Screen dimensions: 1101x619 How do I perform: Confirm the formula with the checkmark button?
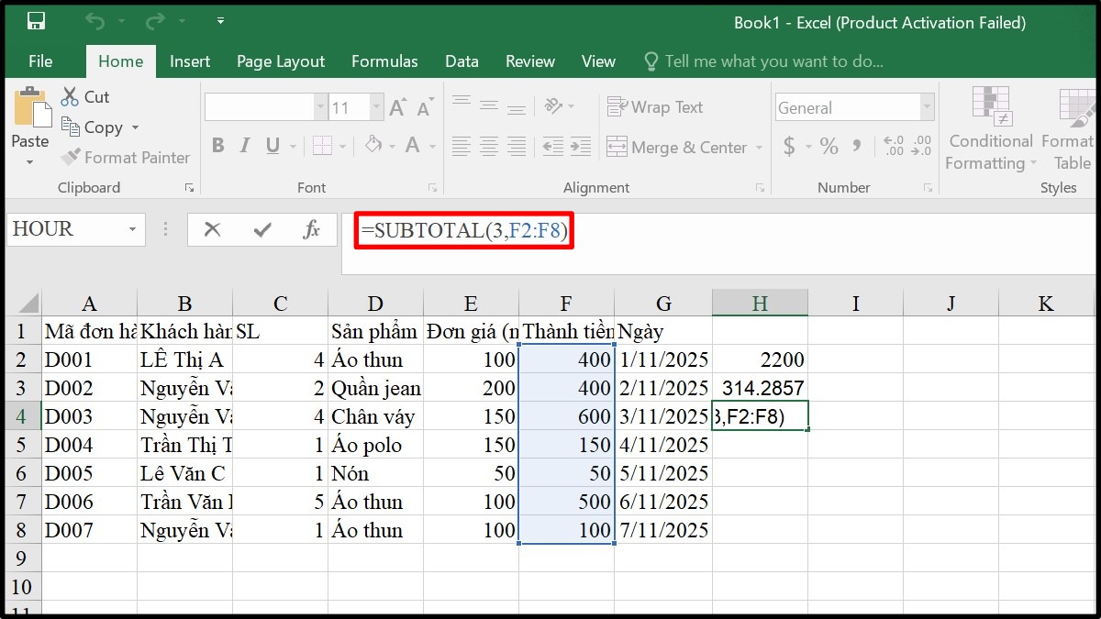pyautogui.click(x=264, y=229)
